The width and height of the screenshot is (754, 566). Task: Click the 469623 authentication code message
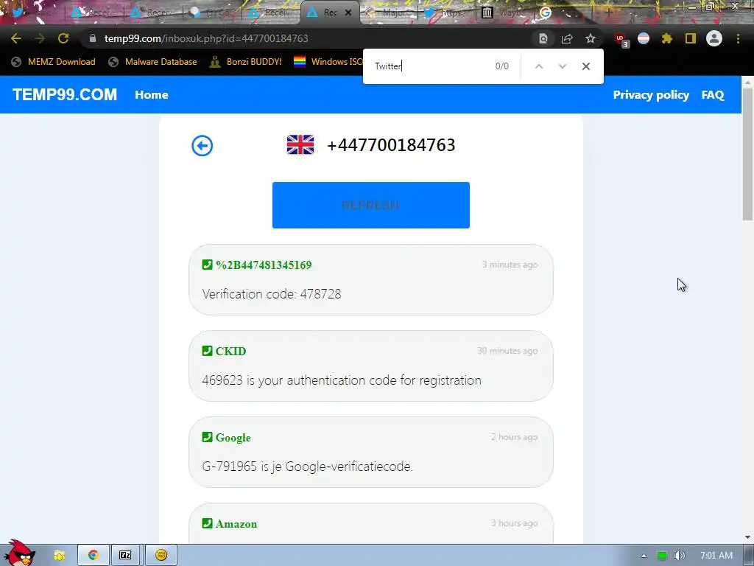click(x=342, y=380)
